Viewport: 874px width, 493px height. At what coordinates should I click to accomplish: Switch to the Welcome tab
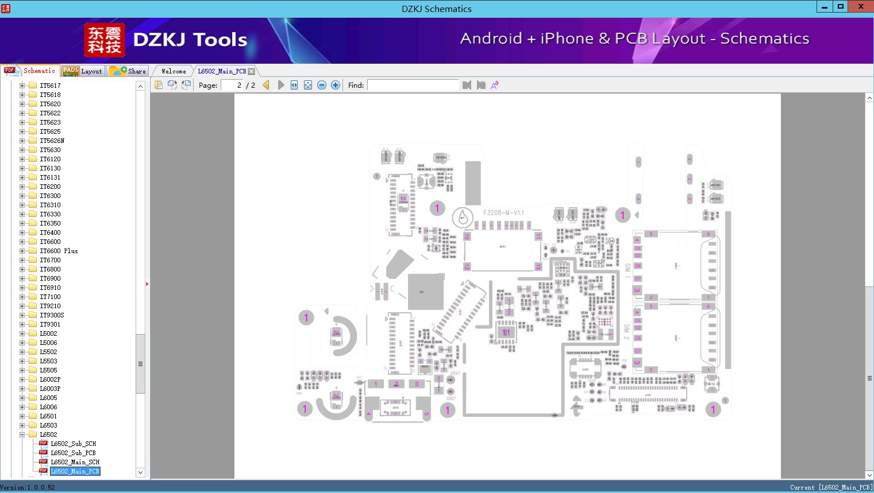coord(174,71)
